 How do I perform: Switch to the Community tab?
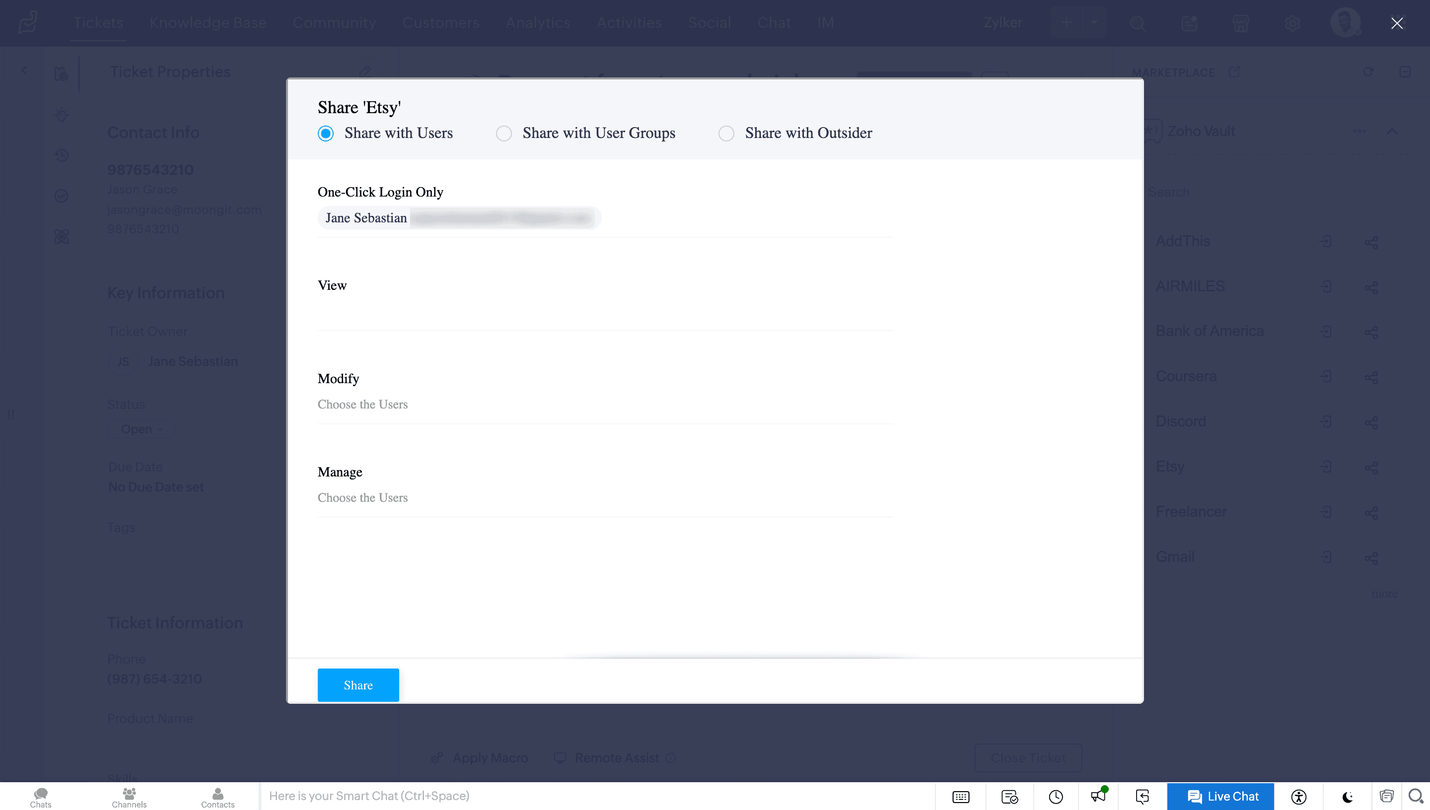pyautogui.click(x=334, y=23)
